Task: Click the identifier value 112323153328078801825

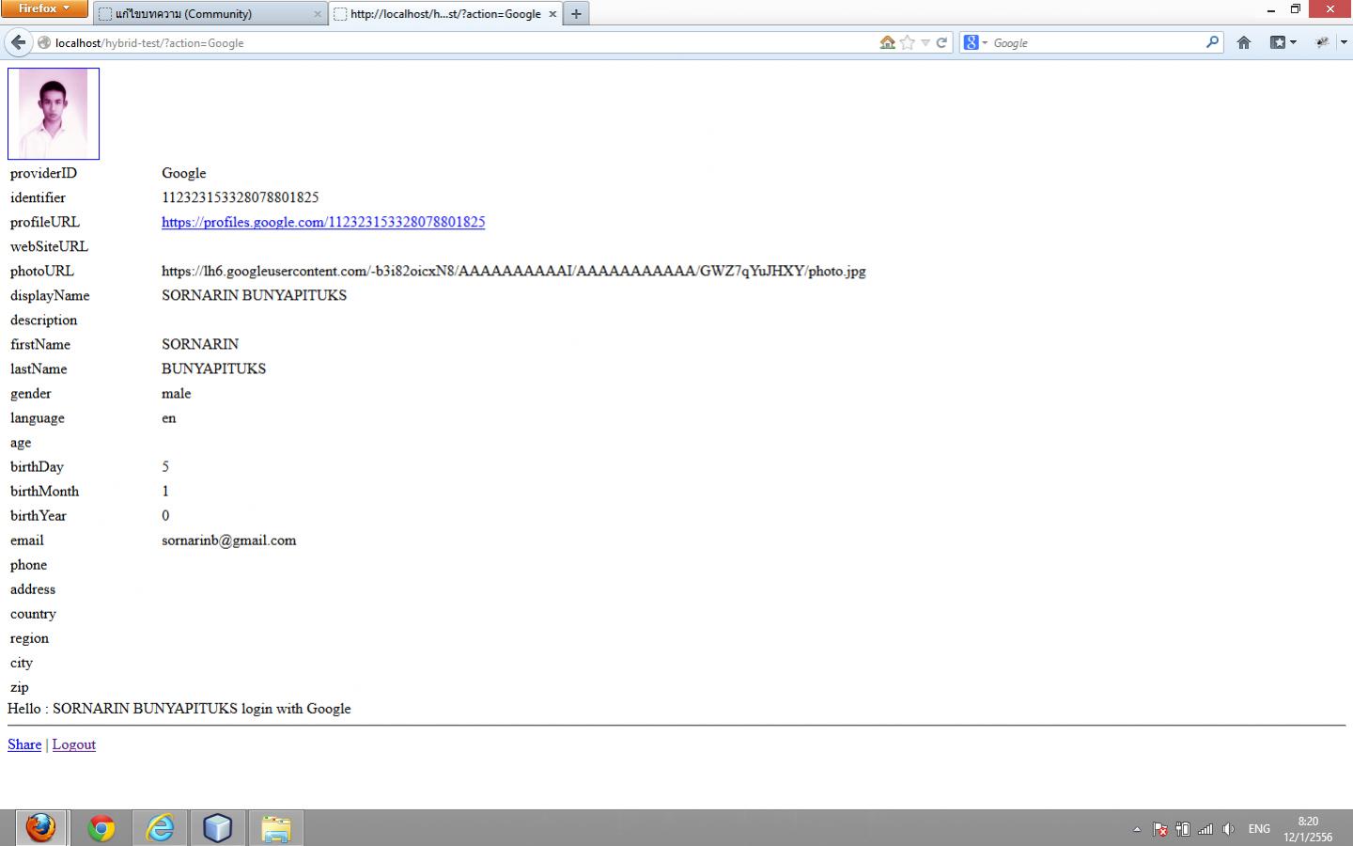Action: click(x=241, y=197)
